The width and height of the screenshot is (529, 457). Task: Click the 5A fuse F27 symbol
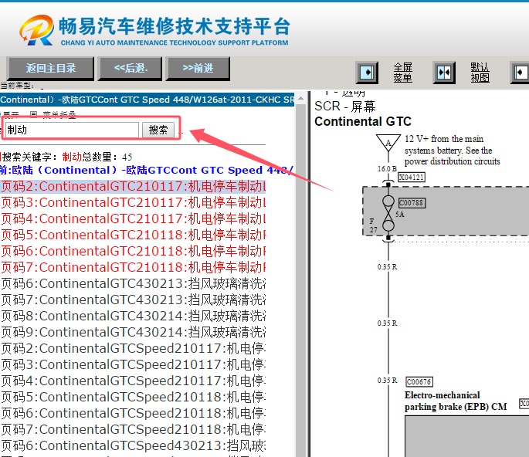click(x=388, y=214)
